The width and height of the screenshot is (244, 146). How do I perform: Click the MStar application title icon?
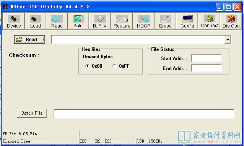5,6
